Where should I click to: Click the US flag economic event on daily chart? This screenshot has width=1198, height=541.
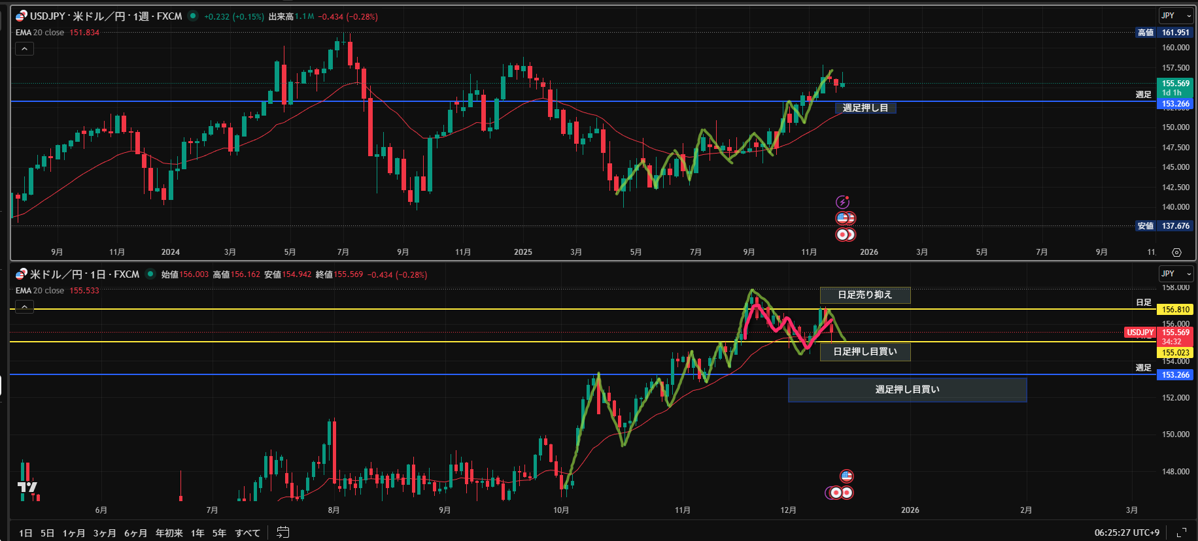tap(846, 476)
